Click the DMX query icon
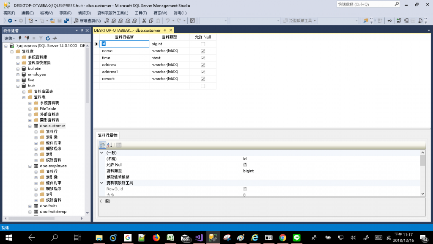This screenshot has width=433, height=244. pyautogui.click(x=121, y=21)
